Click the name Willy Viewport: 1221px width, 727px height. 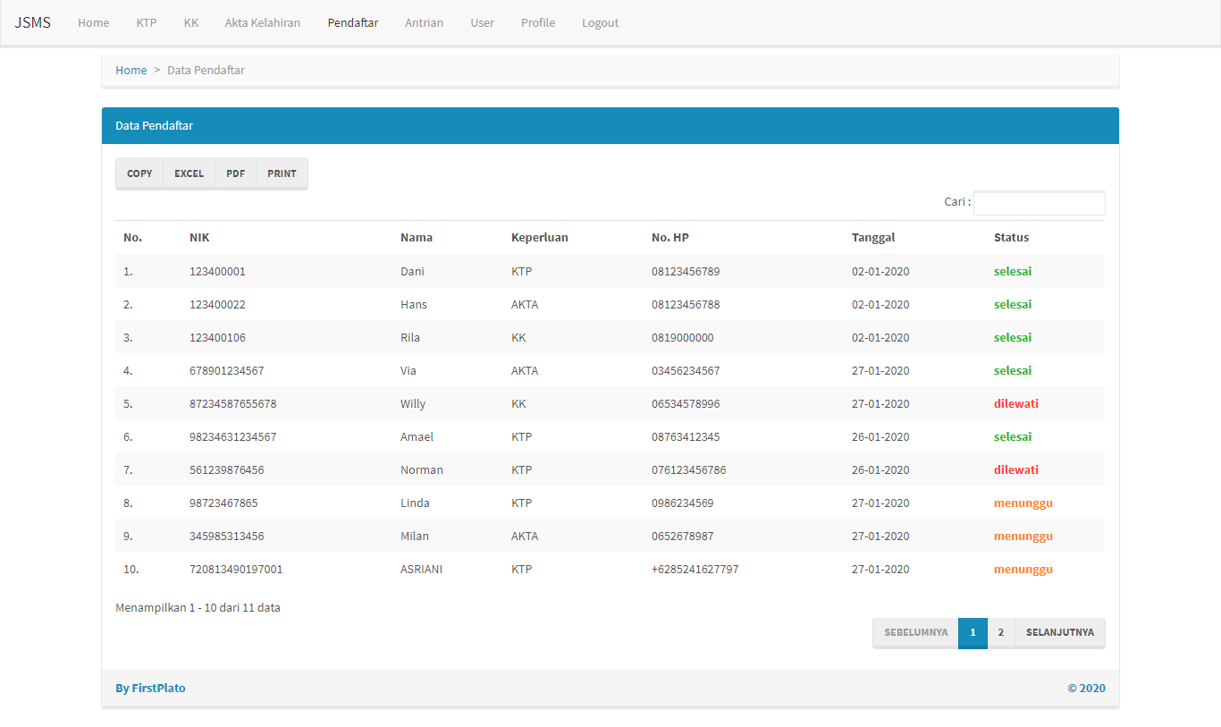413,403
